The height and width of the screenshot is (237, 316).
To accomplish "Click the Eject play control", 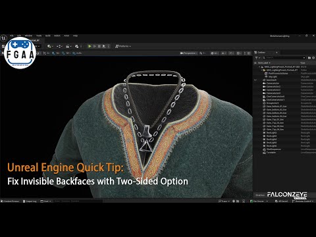I will point(104,46).
